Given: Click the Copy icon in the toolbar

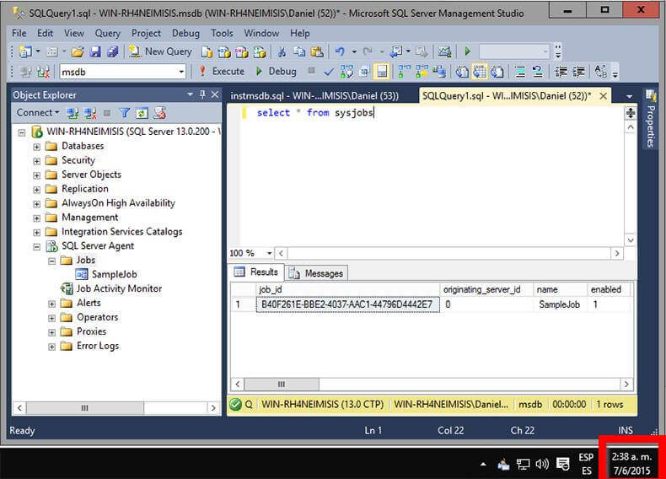Looking at the screenshot, I should (x=299, y=51).
